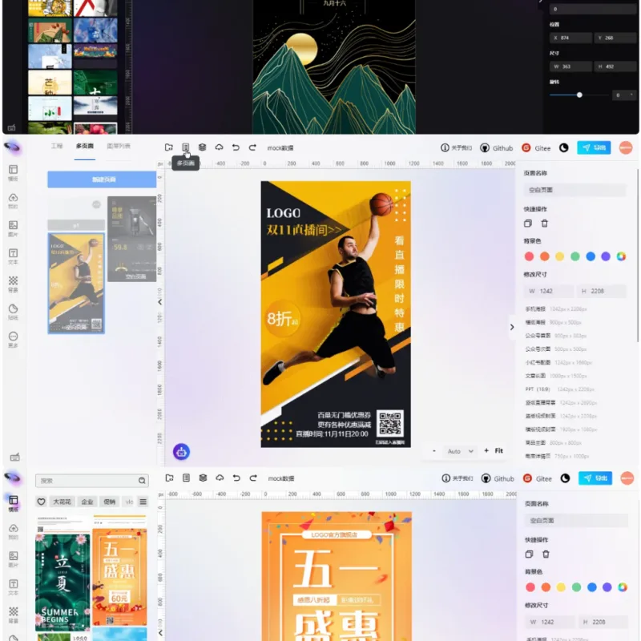
Task: Click stacked layers toolbar icon in middle editor
Action: (x=203, y=147)
